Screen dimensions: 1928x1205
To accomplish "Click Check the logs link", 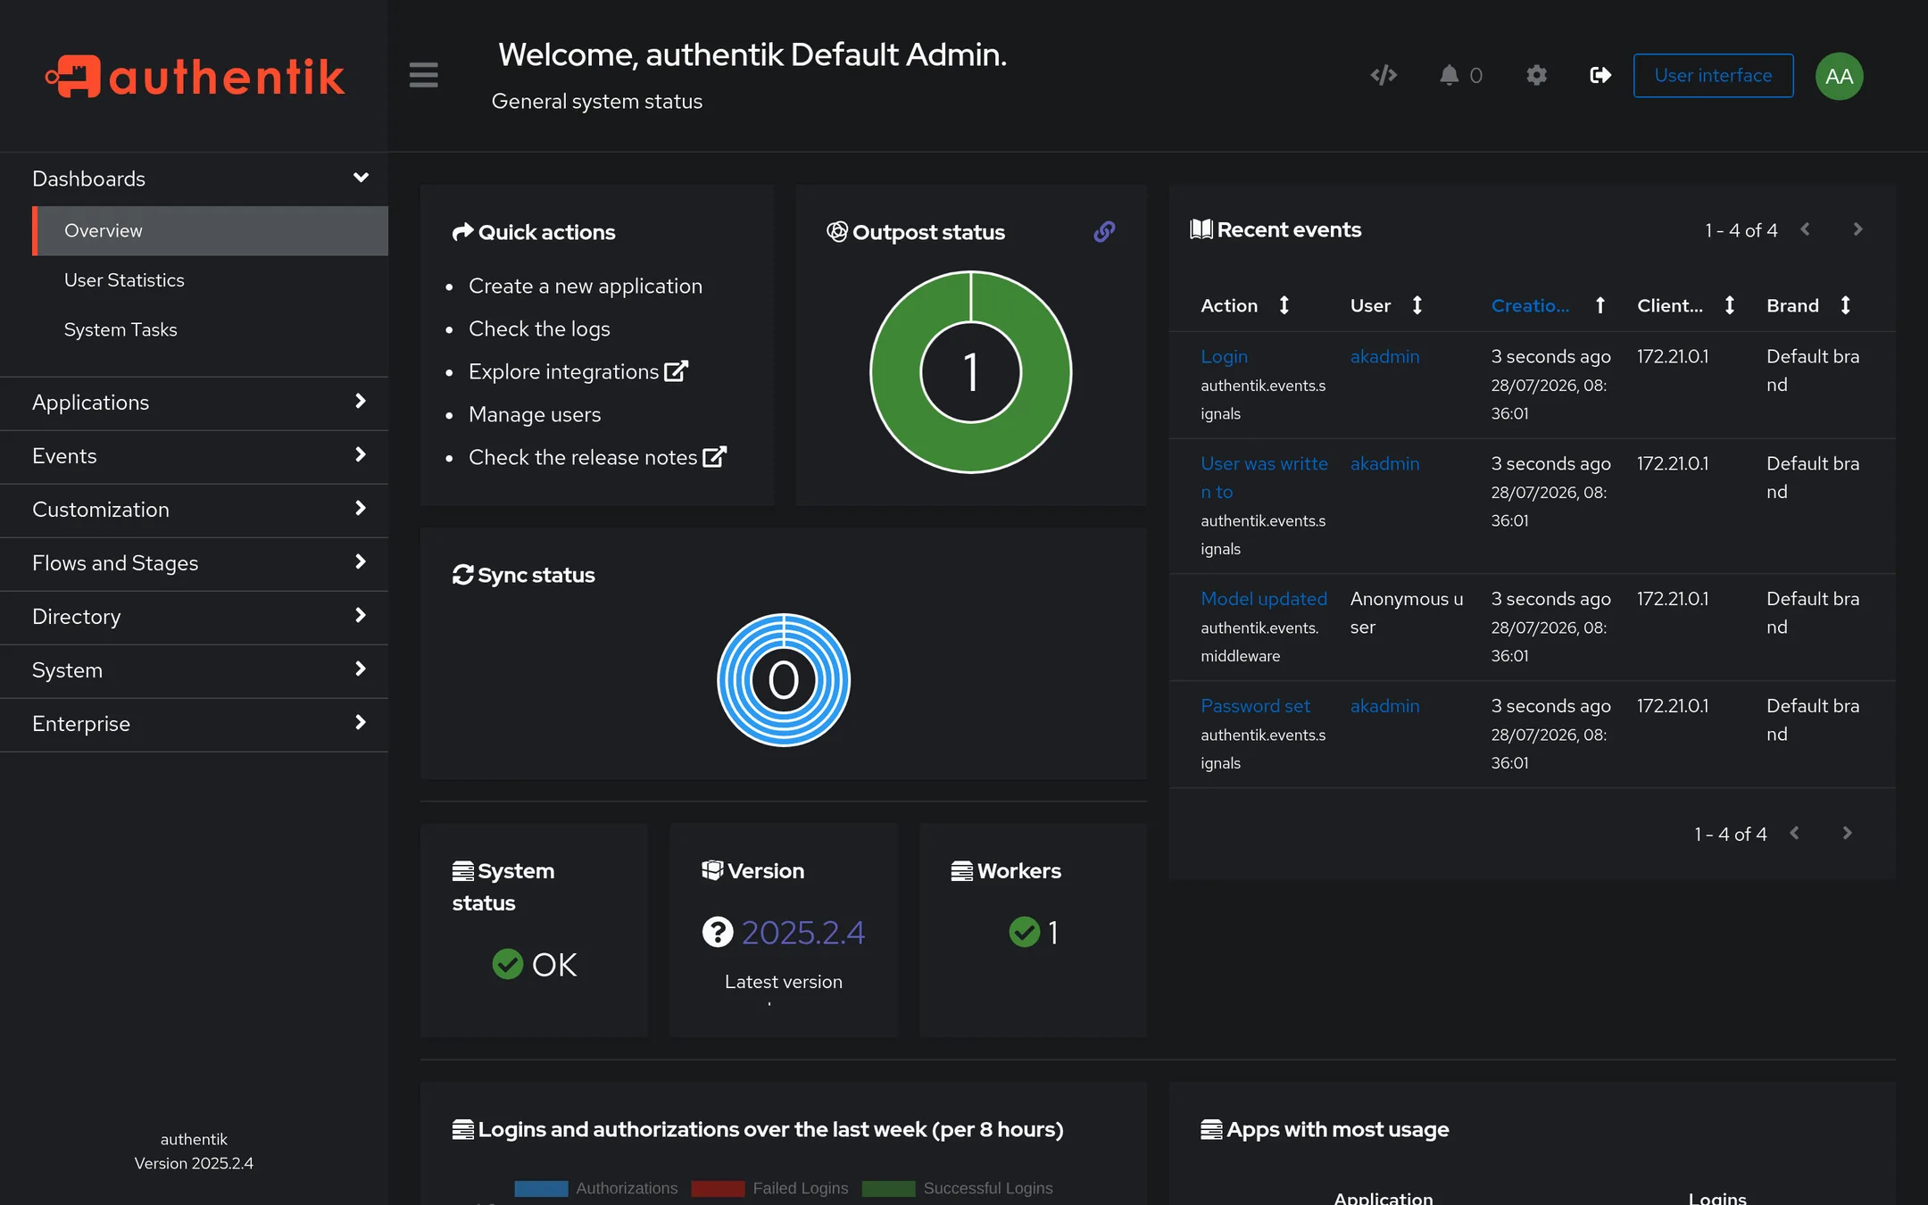I will click(539, 328).
